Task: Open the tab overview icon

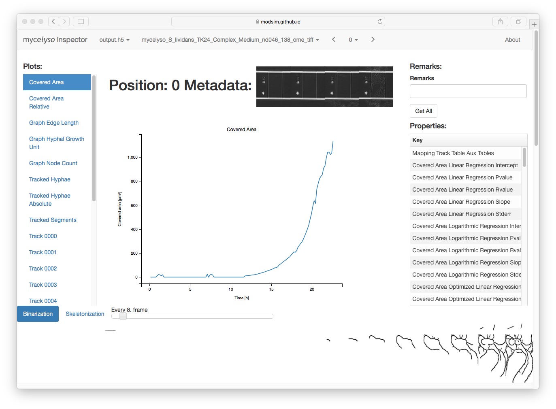Action: point(518,21)
